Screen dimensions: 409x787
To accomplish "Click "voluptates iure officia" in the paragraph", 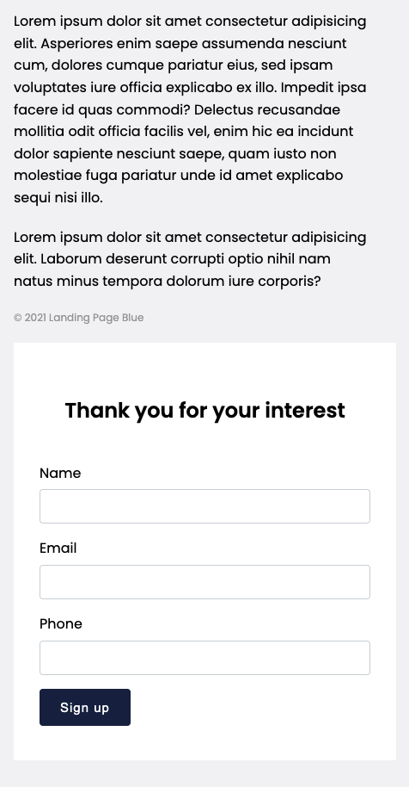I will [88, 88].
